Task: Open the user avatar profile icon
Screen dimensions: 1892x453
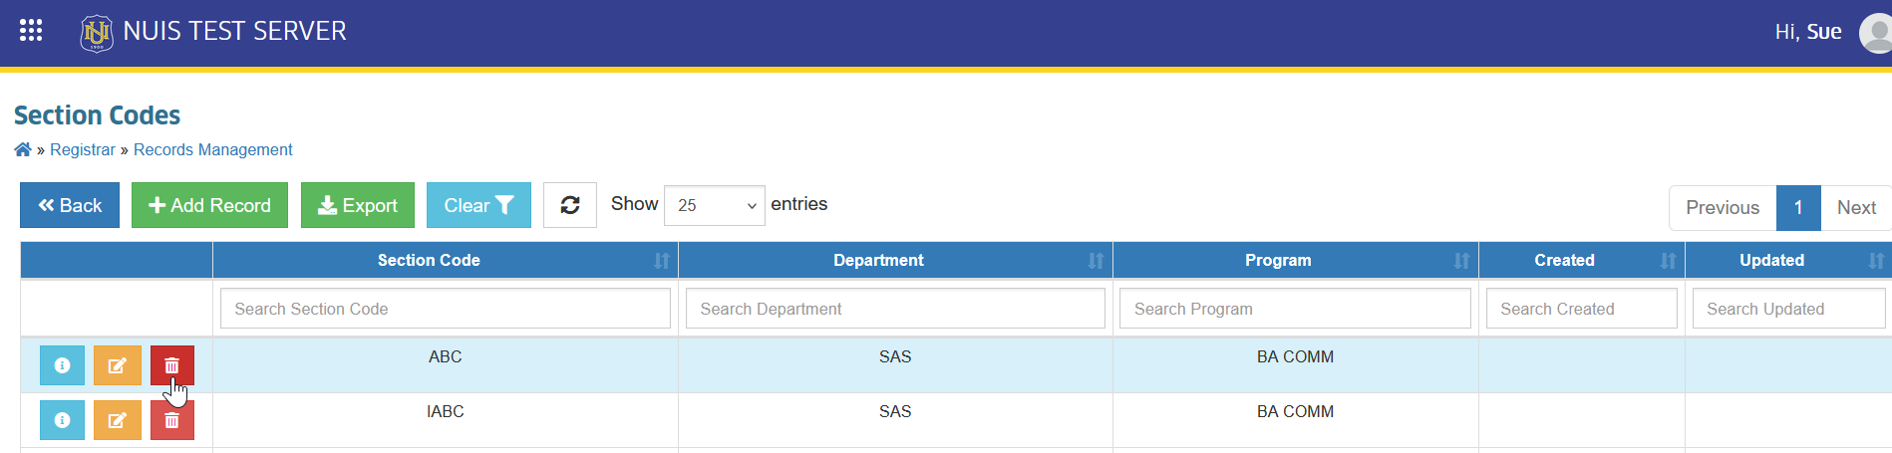Action: (x=1877, y=33)
